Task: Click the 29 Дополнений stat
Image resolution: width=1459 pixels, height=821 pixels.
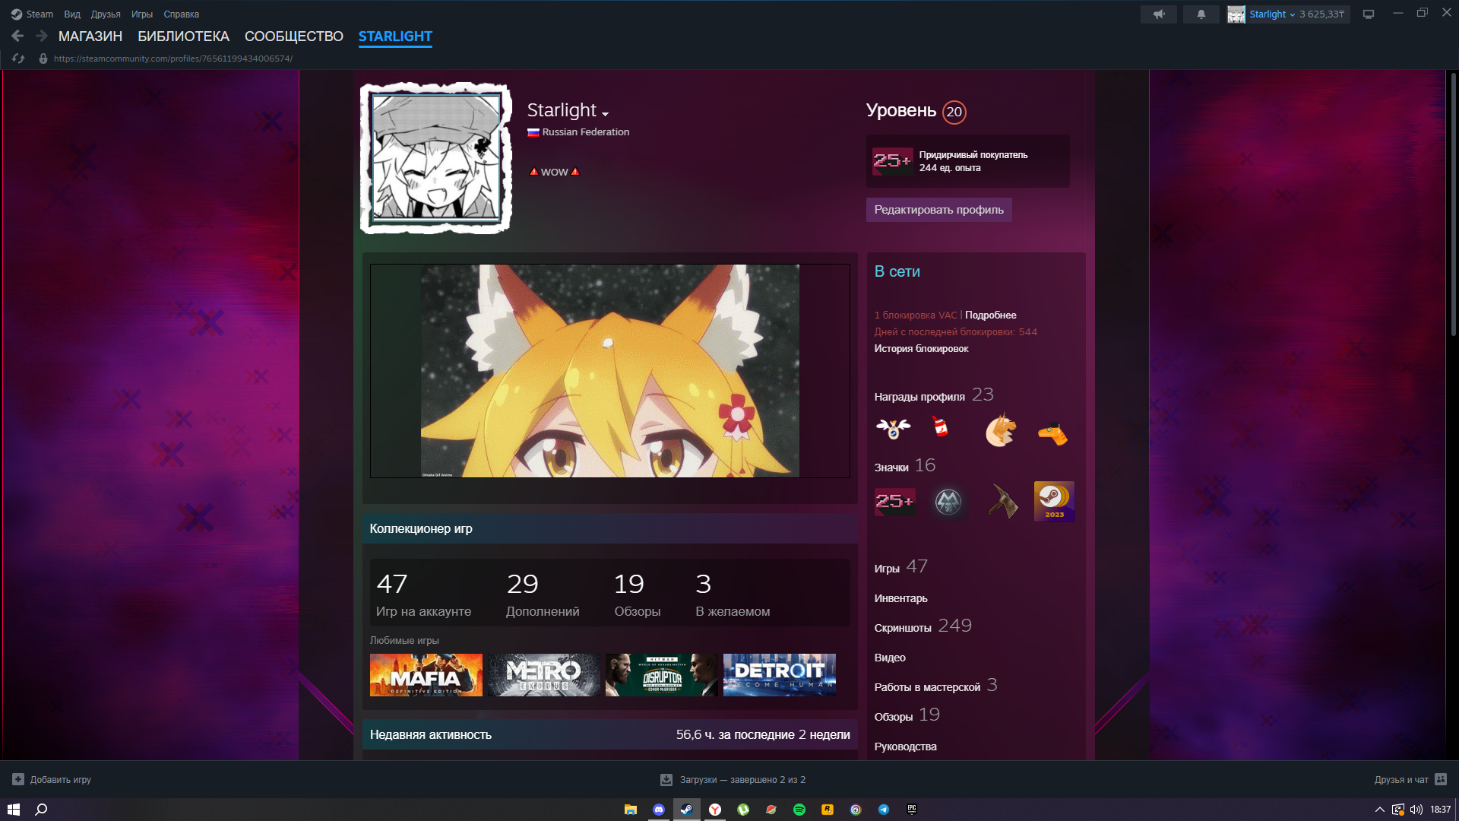Action: [x=543, y=594]
